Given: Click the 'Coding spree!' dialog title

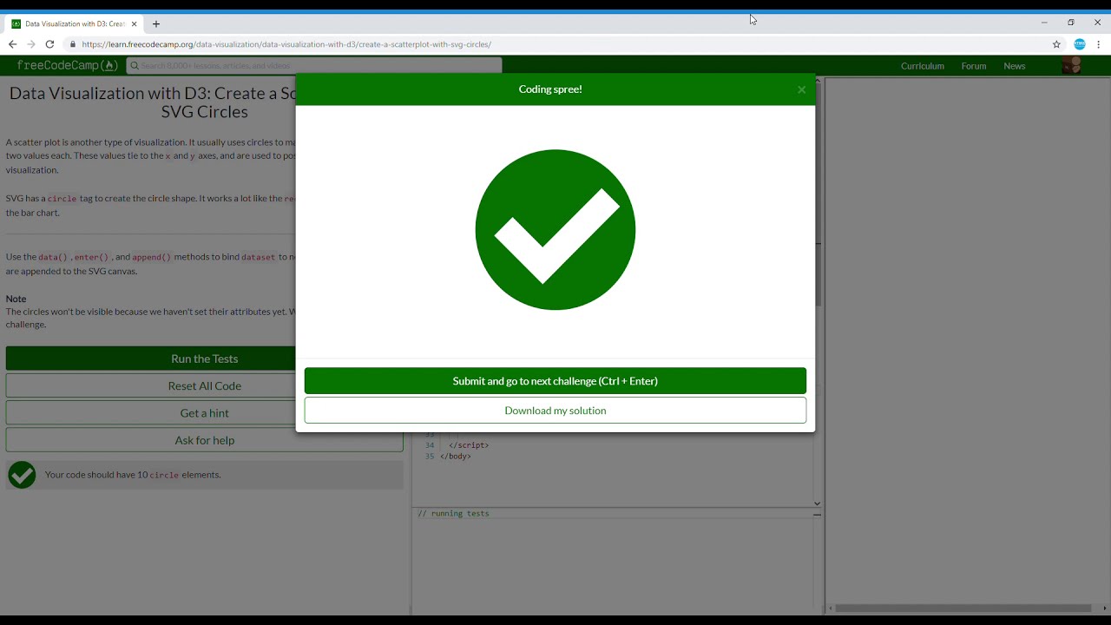Looking at the screenshot, I should 550,89.
